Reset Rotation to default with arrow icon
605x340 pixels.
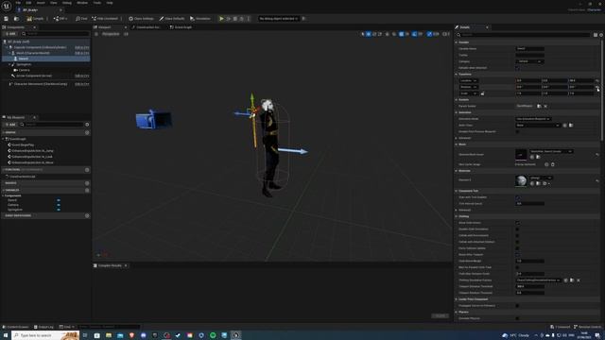(597, 87)
